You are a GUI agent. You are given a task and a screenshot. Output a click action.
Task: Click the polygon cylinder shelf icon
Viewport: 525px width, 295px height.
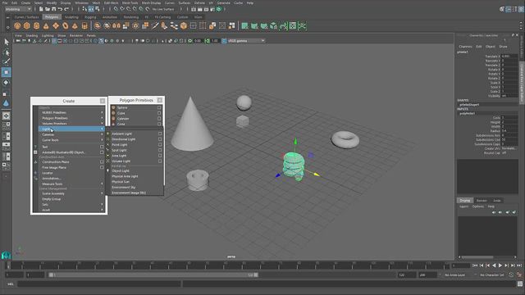tap(36, 25)
